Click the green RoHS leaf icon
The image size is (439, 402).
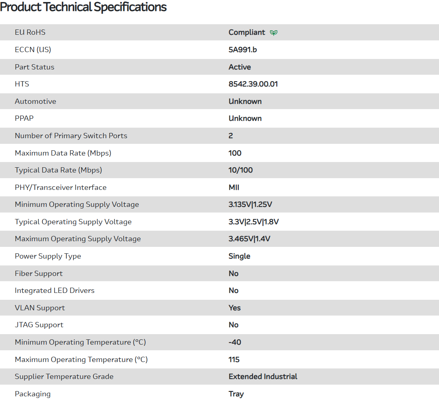tap(274, 33)
